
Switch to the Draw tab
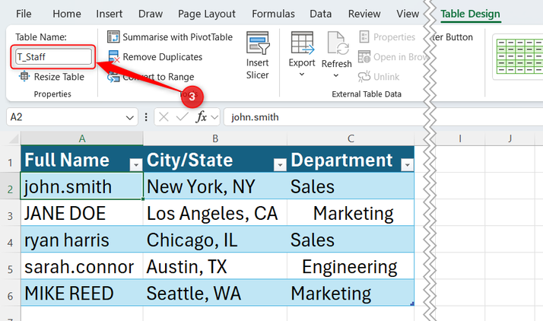pyautogui.click(x=151, y=14)
